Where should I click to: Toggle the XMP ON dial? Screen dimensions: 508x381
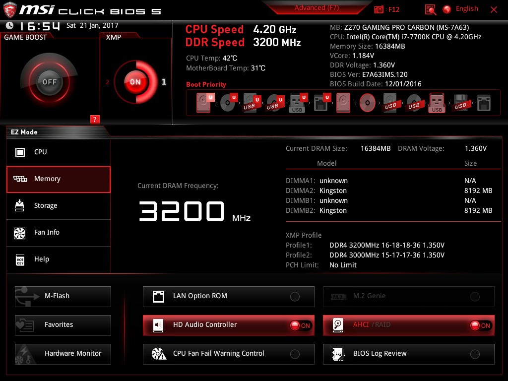tap(135, 82)
